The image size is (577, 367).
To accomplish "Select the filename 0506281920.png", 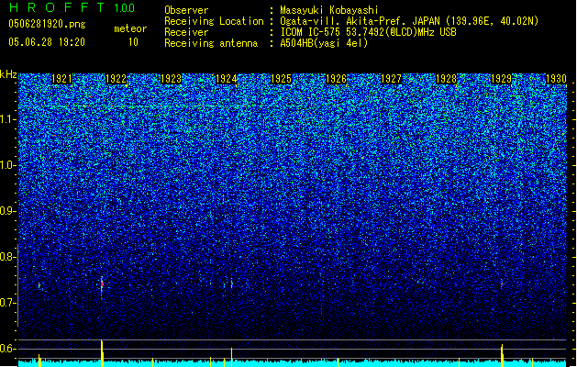I will (47, 25).
